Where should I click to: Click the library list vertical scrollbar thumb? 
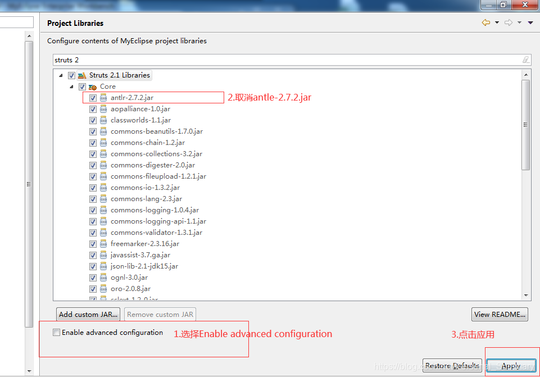point(526,125)
